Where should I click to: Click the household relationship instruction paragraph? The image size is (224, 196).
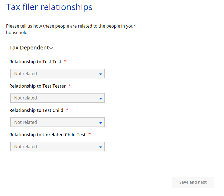(70, 29)
